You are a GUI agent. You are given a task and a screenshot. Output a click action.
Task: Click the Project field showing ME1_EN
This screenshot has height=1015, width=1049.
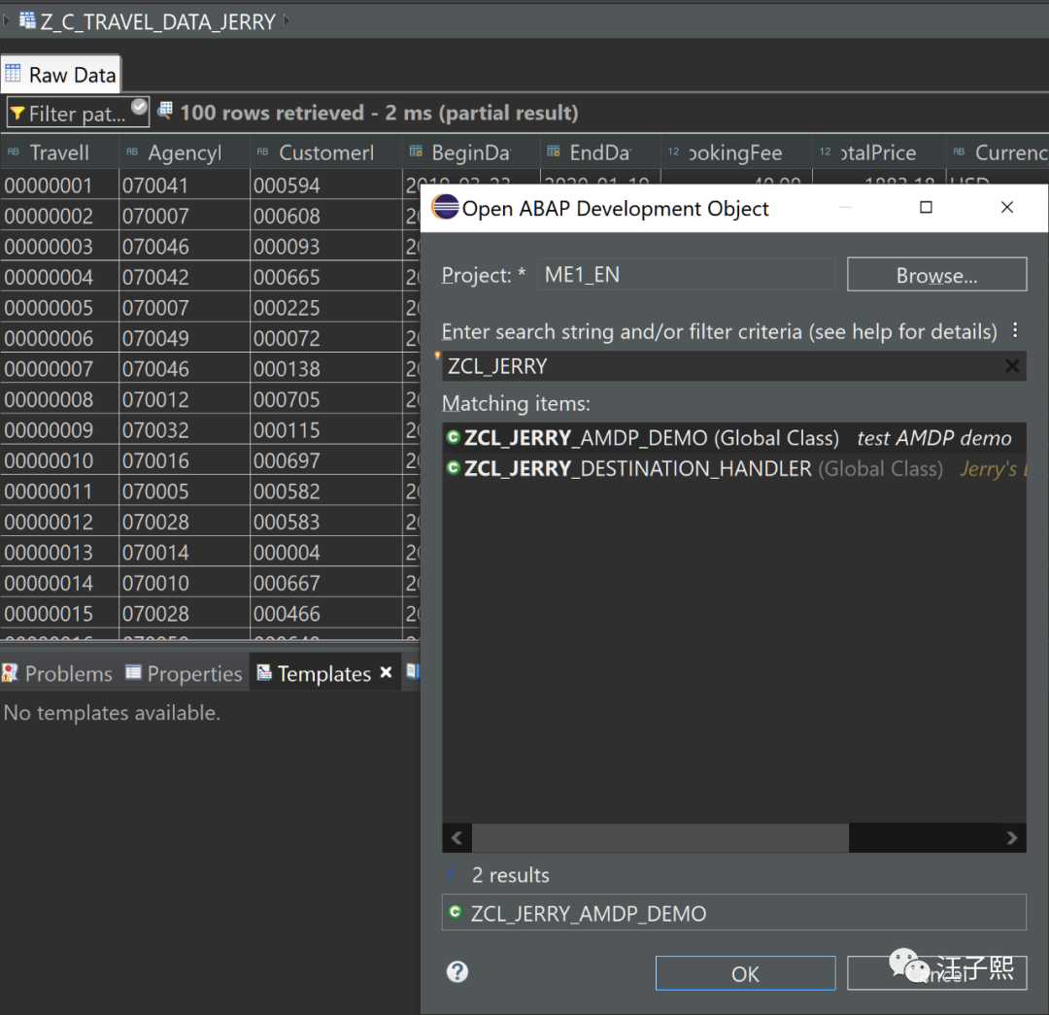pyautogui.click(x=687, y=274)
